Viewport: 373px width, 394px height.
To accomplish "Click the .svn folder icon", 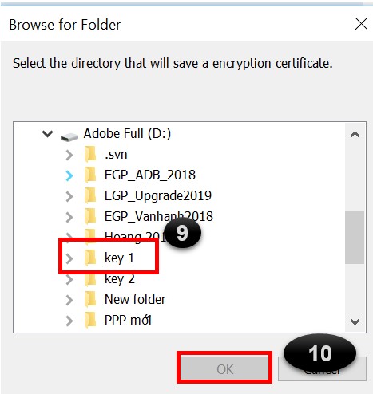I will pos(90,154).
